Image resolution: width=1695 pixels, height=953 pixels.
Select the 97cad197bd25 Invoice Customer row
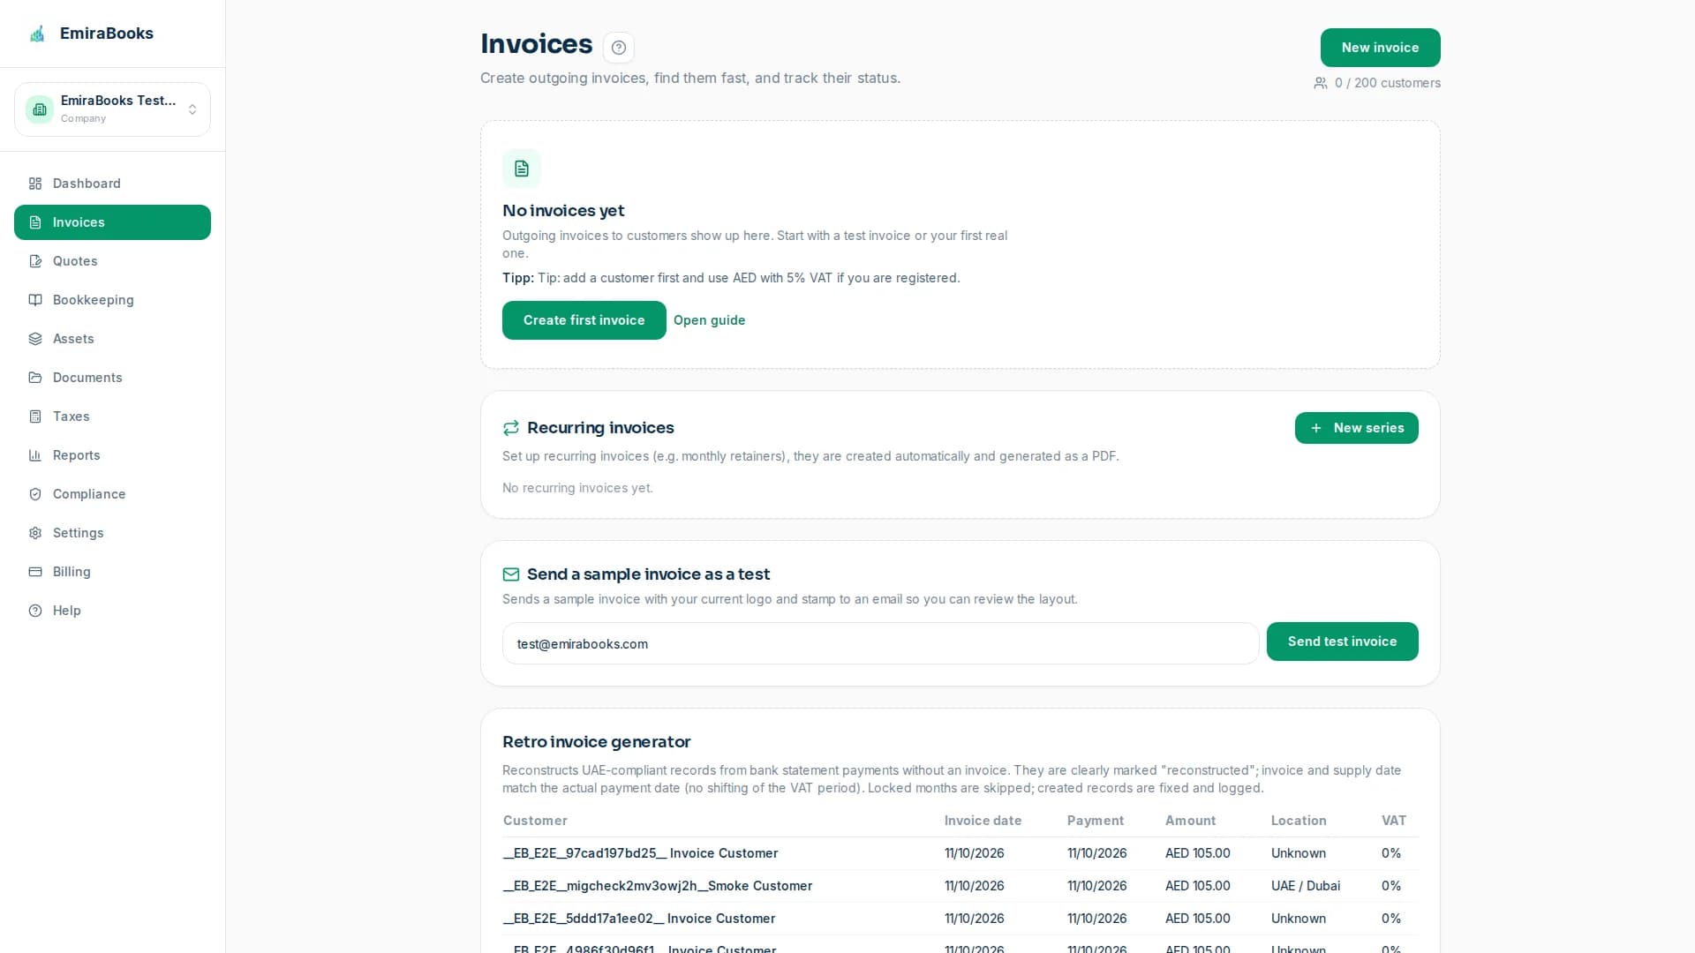pyautogui.click(x=960, y=853)
